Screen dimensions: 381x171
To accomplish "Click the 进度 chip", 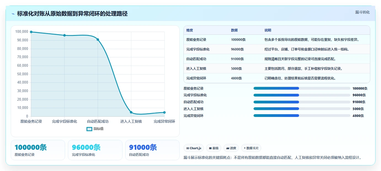I will [231, 148].
